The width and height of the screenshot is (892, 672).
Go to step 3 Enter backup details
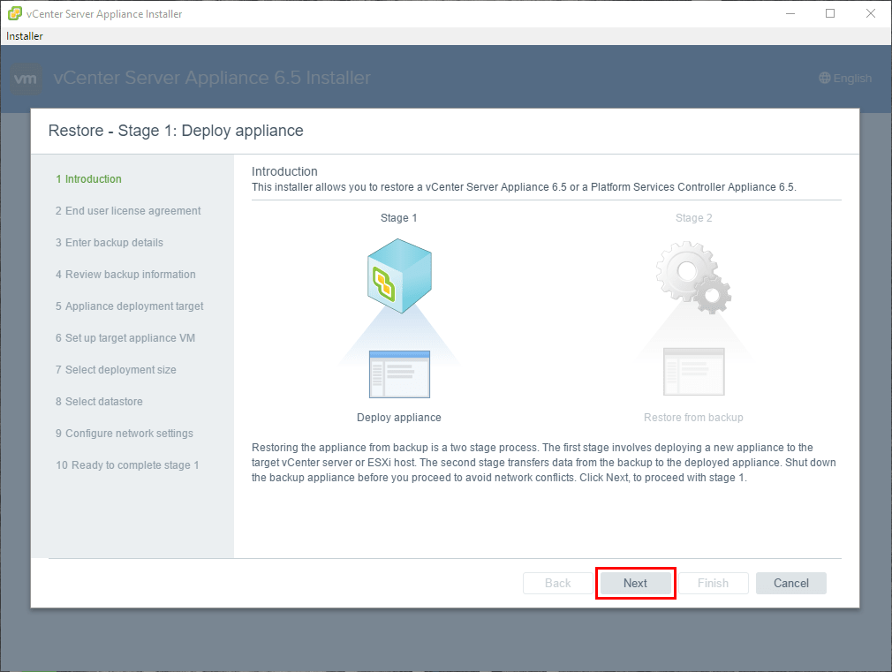click(110, 243)
